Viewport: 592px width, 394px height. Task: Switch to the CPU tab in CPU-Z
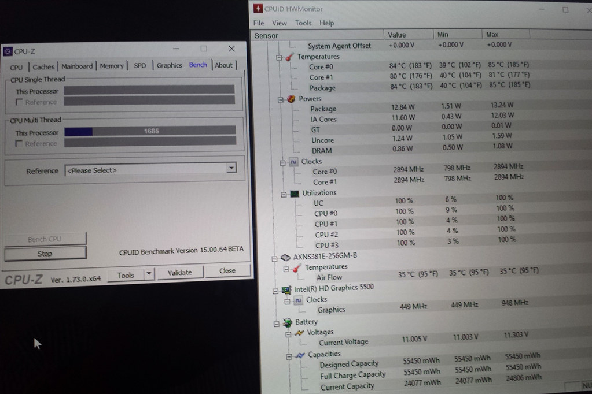(x=16, y=68)
